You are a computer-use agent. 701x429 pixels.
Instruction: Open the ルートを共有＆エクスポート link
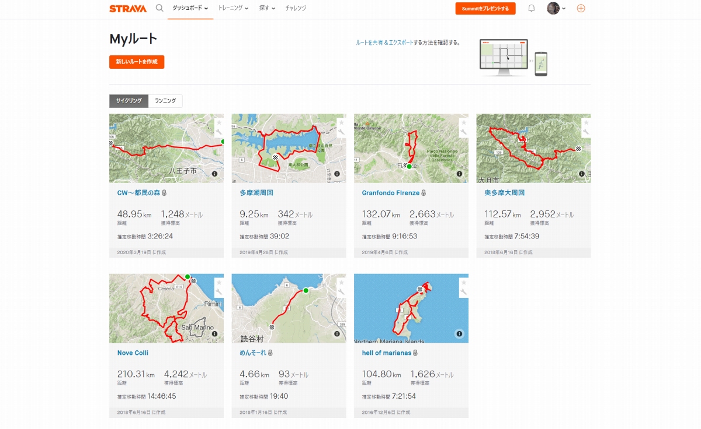(x=384, y=43)
